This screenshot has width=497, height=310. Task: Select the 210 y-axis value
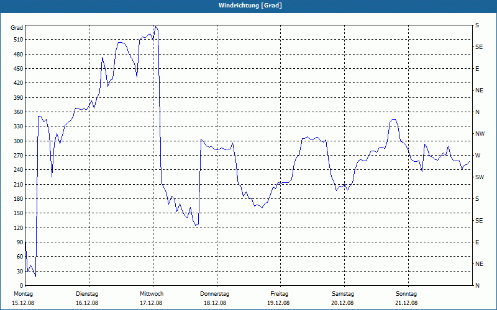(x=19, y=184)
